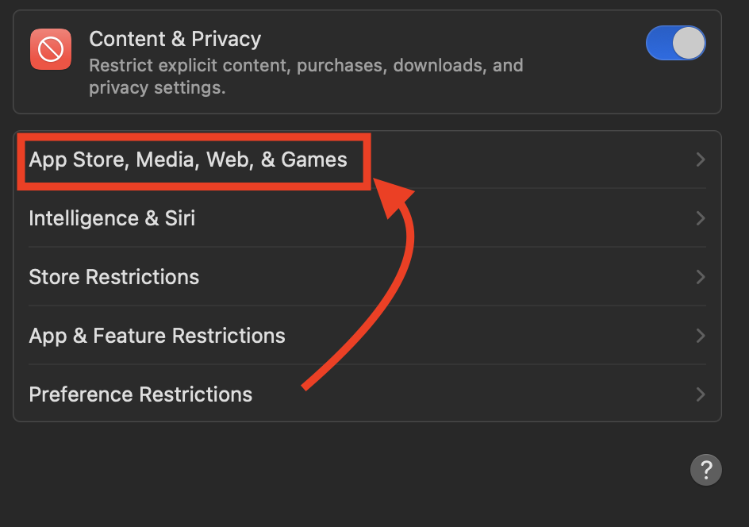Open Preference Restrictions settings

(x=367, y=394)
